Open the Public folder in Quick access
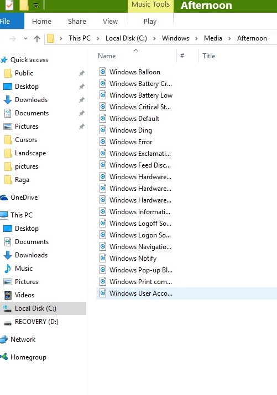This screenshot has width=277, height=395. coord(24,73)
